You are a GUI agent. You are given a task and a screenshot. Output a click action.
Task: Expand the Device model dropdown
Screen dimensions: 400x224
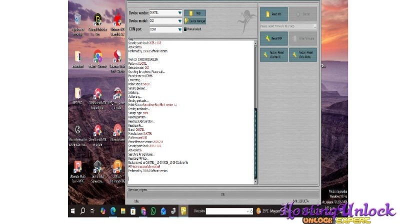(179, 21)
